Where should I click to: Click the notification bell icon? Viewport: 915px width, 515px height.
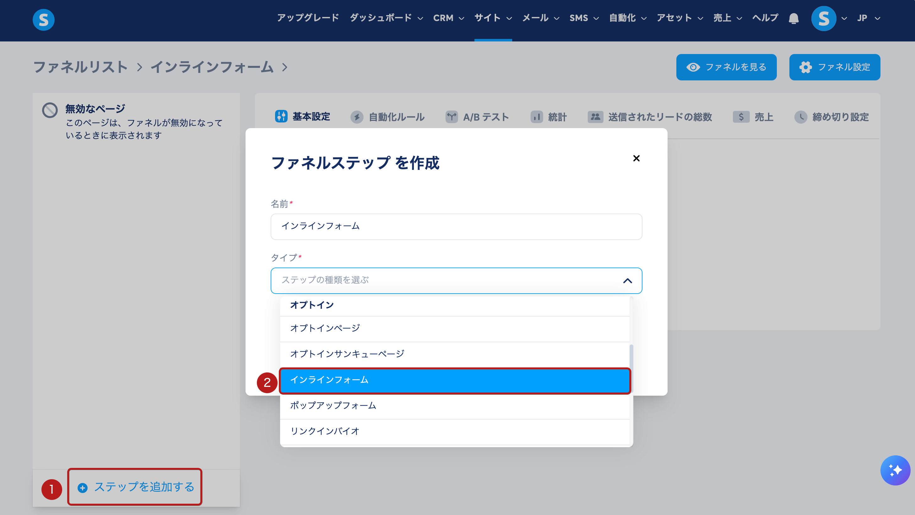(793, 18)
